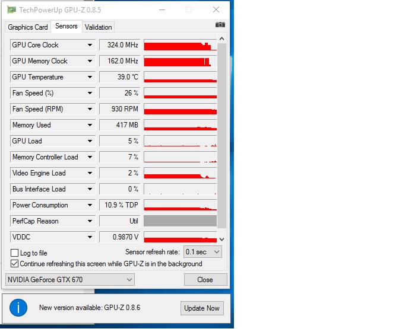
Task: Open the VDDC sensor dropdown
Action: [53, 237]
